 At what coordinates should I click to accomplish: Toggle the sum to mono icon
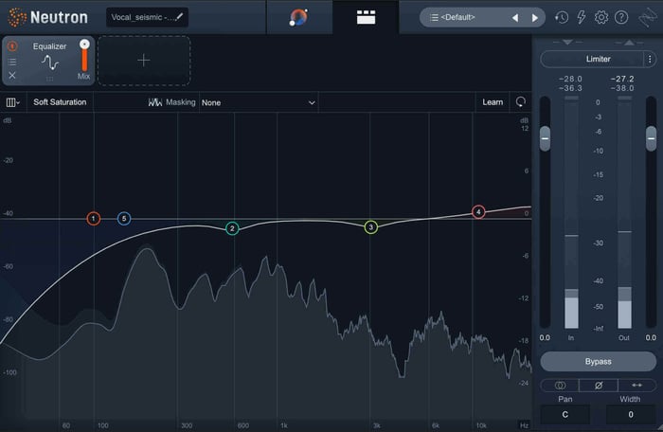click(560, 386)
